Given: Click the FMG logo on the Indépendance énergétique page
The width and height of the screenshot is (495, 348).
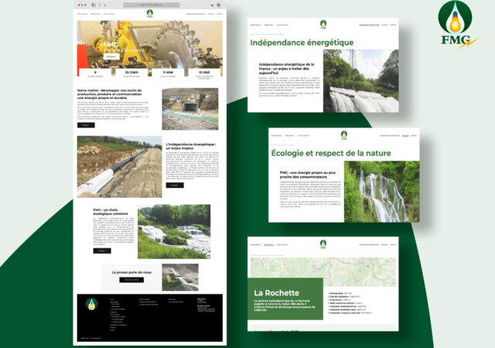Looking at the screenshot, I should 323,24.
